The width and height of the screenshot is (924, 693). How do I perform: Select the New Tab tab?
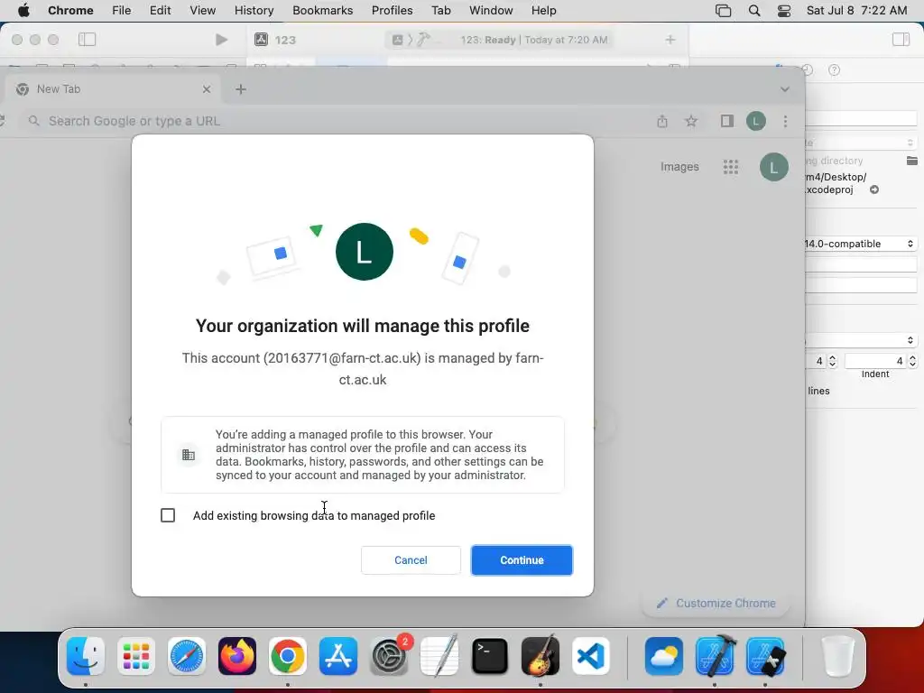tap(112, 89)
